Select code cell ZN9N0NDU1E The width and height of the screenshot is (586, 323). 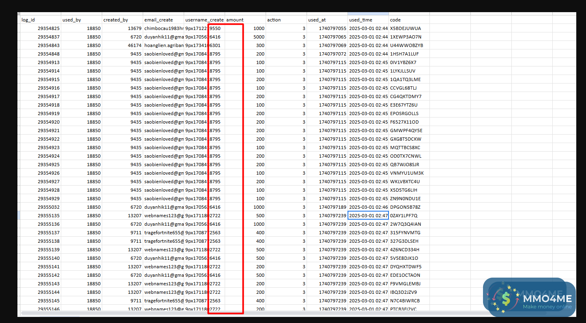pos(409,199)
